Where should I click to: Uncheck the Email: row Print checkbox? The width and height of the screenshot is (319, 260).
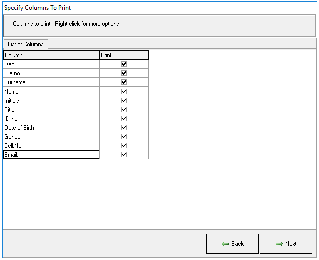pyautogui.click(x=124, y=155)
